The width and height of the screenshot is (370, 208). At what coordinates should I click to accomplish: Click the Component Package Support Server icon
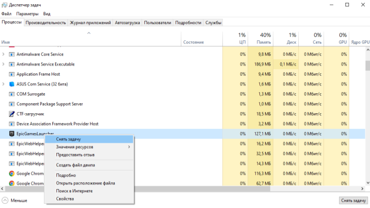tap(12, 104)
